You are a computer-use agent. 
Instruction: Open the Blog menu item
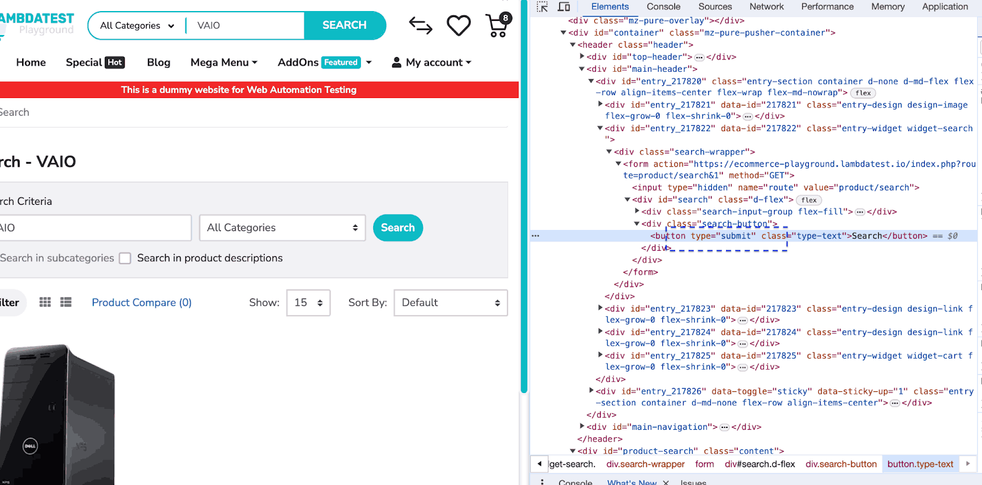tap(158, 63)
